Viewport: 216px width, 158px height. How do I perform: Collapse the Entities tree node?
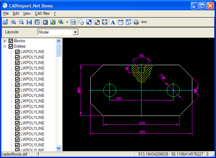pos(5,46)
